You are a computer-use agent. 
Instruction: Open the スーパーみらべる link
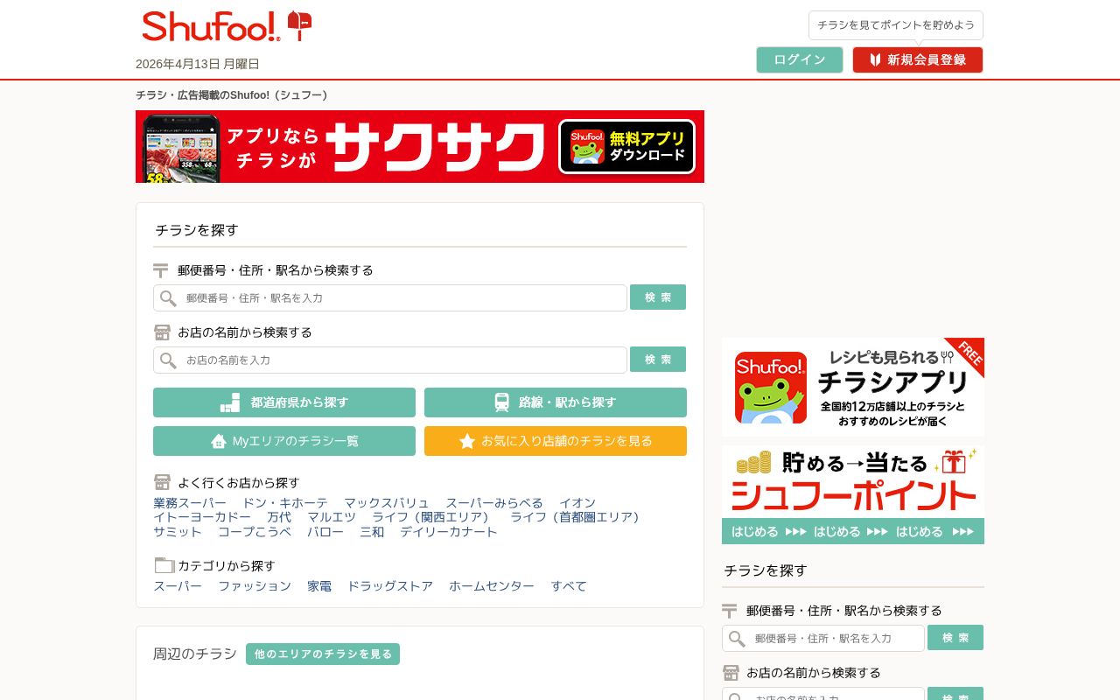(494, 503)
